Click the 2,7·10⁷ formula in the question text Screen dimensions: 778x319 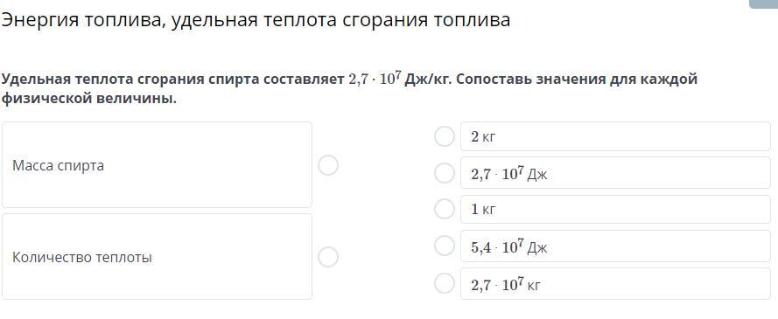[375, 80]
